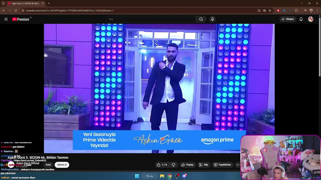
Task: Open the Extensions puzzle piece menu
Action: [x=296, y=10]
